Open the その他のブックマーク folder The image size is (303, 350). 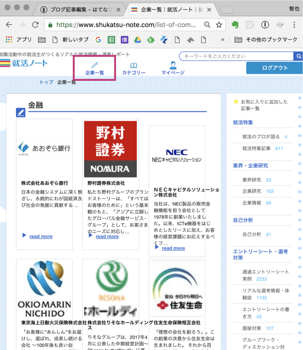coord(266,40)
